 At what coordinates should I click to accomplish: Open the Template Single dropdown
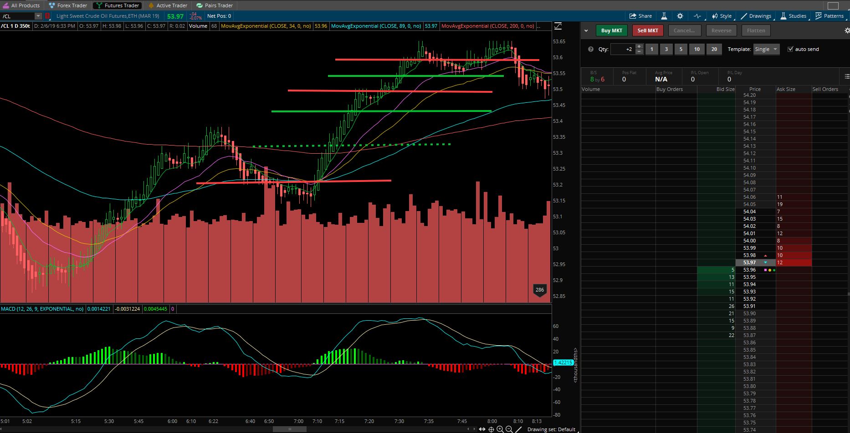pos(766,49)
